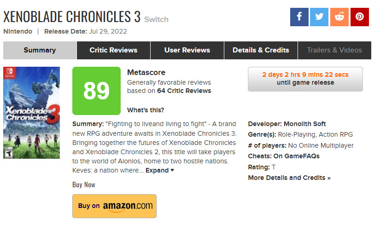380x225 pixels.
Task: Open More Details and Credits link
Action: (x=289, y=178)
